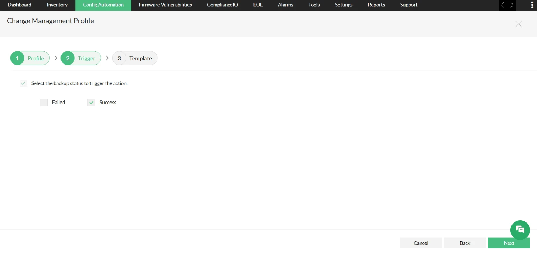
Task: Jump to step 3 Template
Action: pos(135,58)
